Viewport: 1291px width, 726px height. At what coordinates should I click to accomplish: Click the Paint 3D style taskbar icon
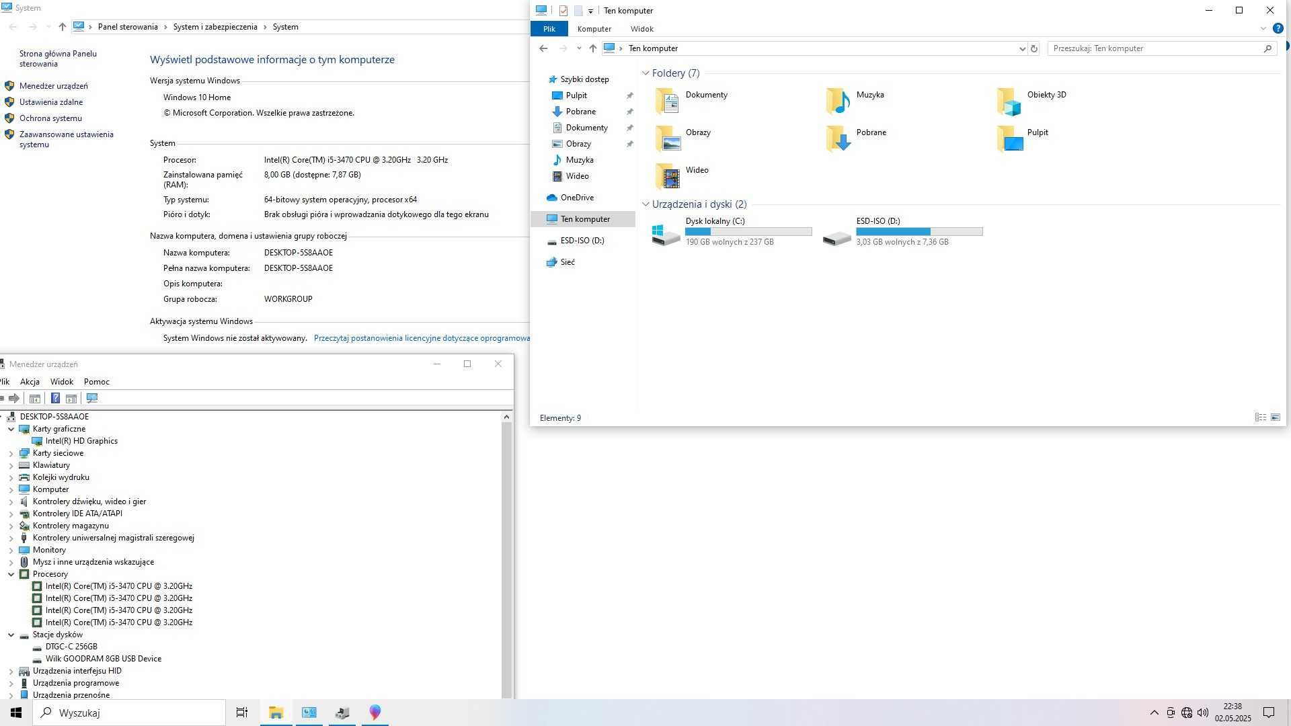tap(375, 713)
